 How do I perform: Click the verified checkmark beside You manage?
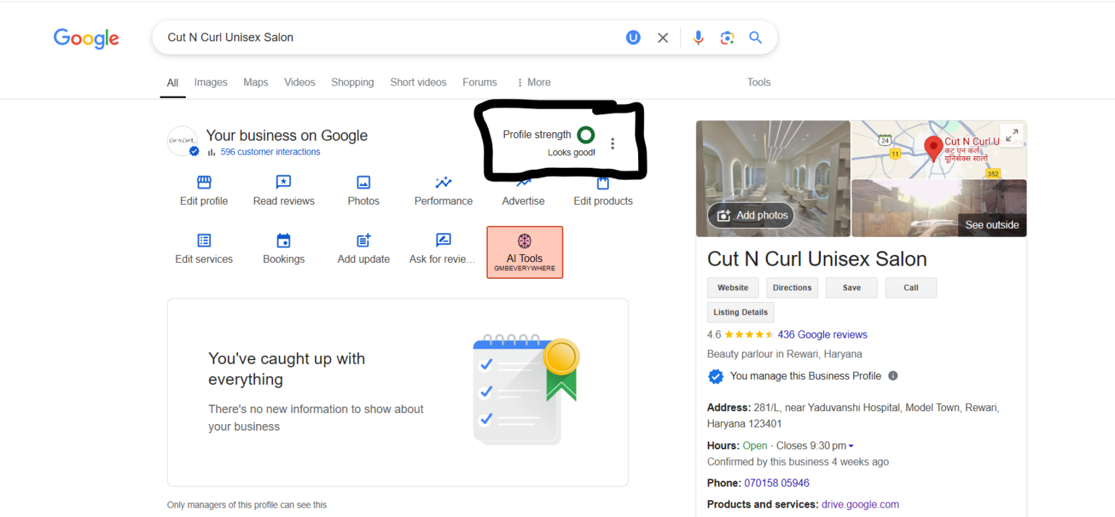716,376
